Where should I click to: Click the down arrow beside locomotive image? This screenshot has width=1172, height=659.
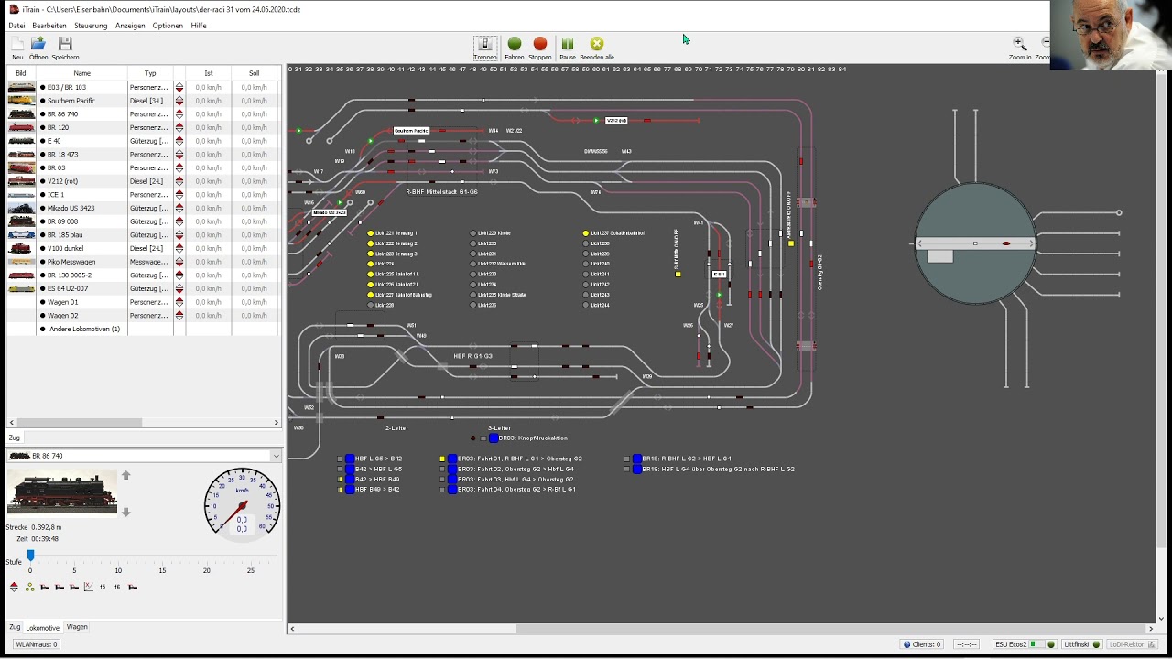126,513
